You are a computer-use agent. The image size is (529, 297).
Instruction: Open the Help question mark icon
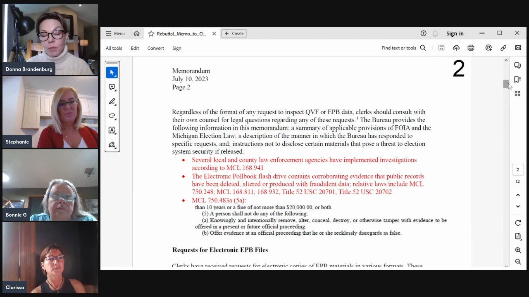coord(423,33)
